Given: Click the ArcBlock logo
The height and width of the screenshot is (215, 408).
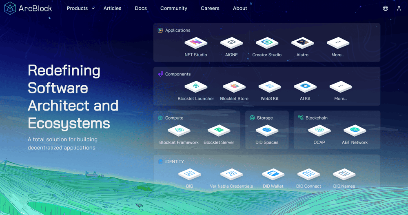Looking at the screenshot, I should (28, 8).
